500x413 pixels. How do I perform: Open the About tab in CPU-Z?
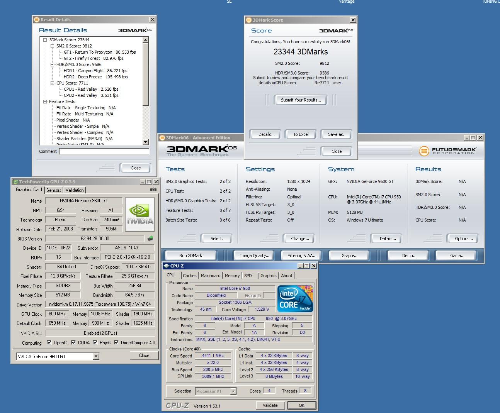287,276
